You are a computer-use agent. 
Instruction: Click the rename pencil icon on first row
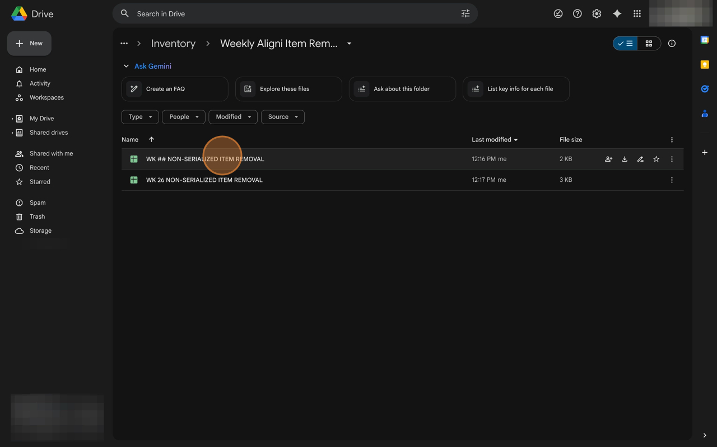[640, 159]
